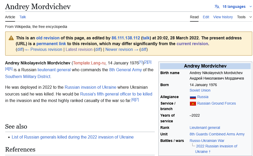Jump to citation reference [7]
Screen dimensions: 253x156
tap(137, 99)
